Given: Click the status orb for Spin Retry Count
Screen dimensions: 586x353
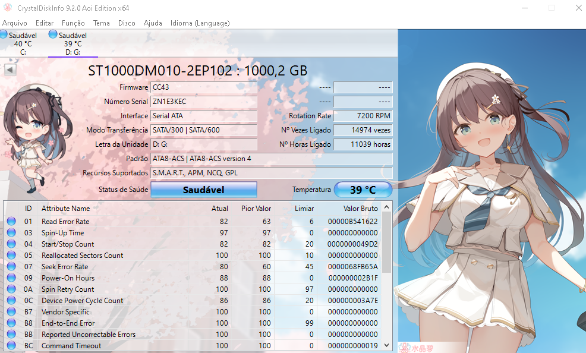Looking at the screenshot, I should pos(11,289).
